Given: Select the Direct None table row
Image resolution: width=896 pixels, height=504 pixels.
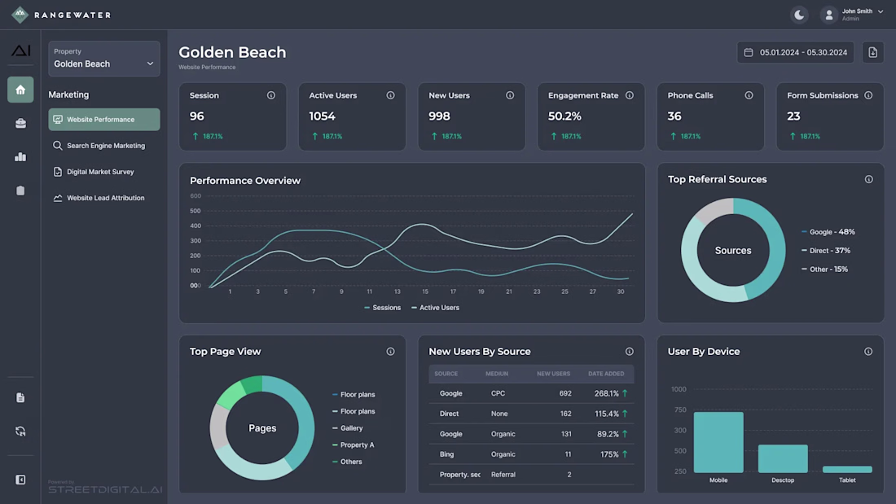Looking at the screenshot, I should point(531,413).
